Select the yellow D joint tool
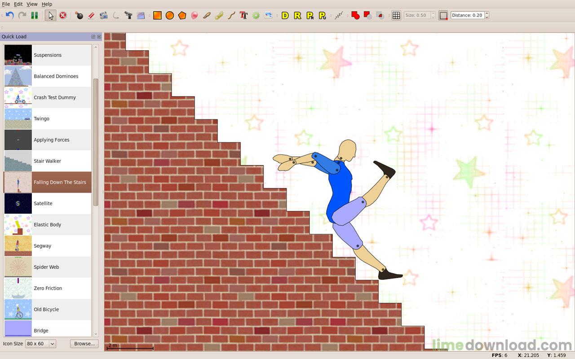Screen dimensions: 575x359 click(x=285, y=15)
